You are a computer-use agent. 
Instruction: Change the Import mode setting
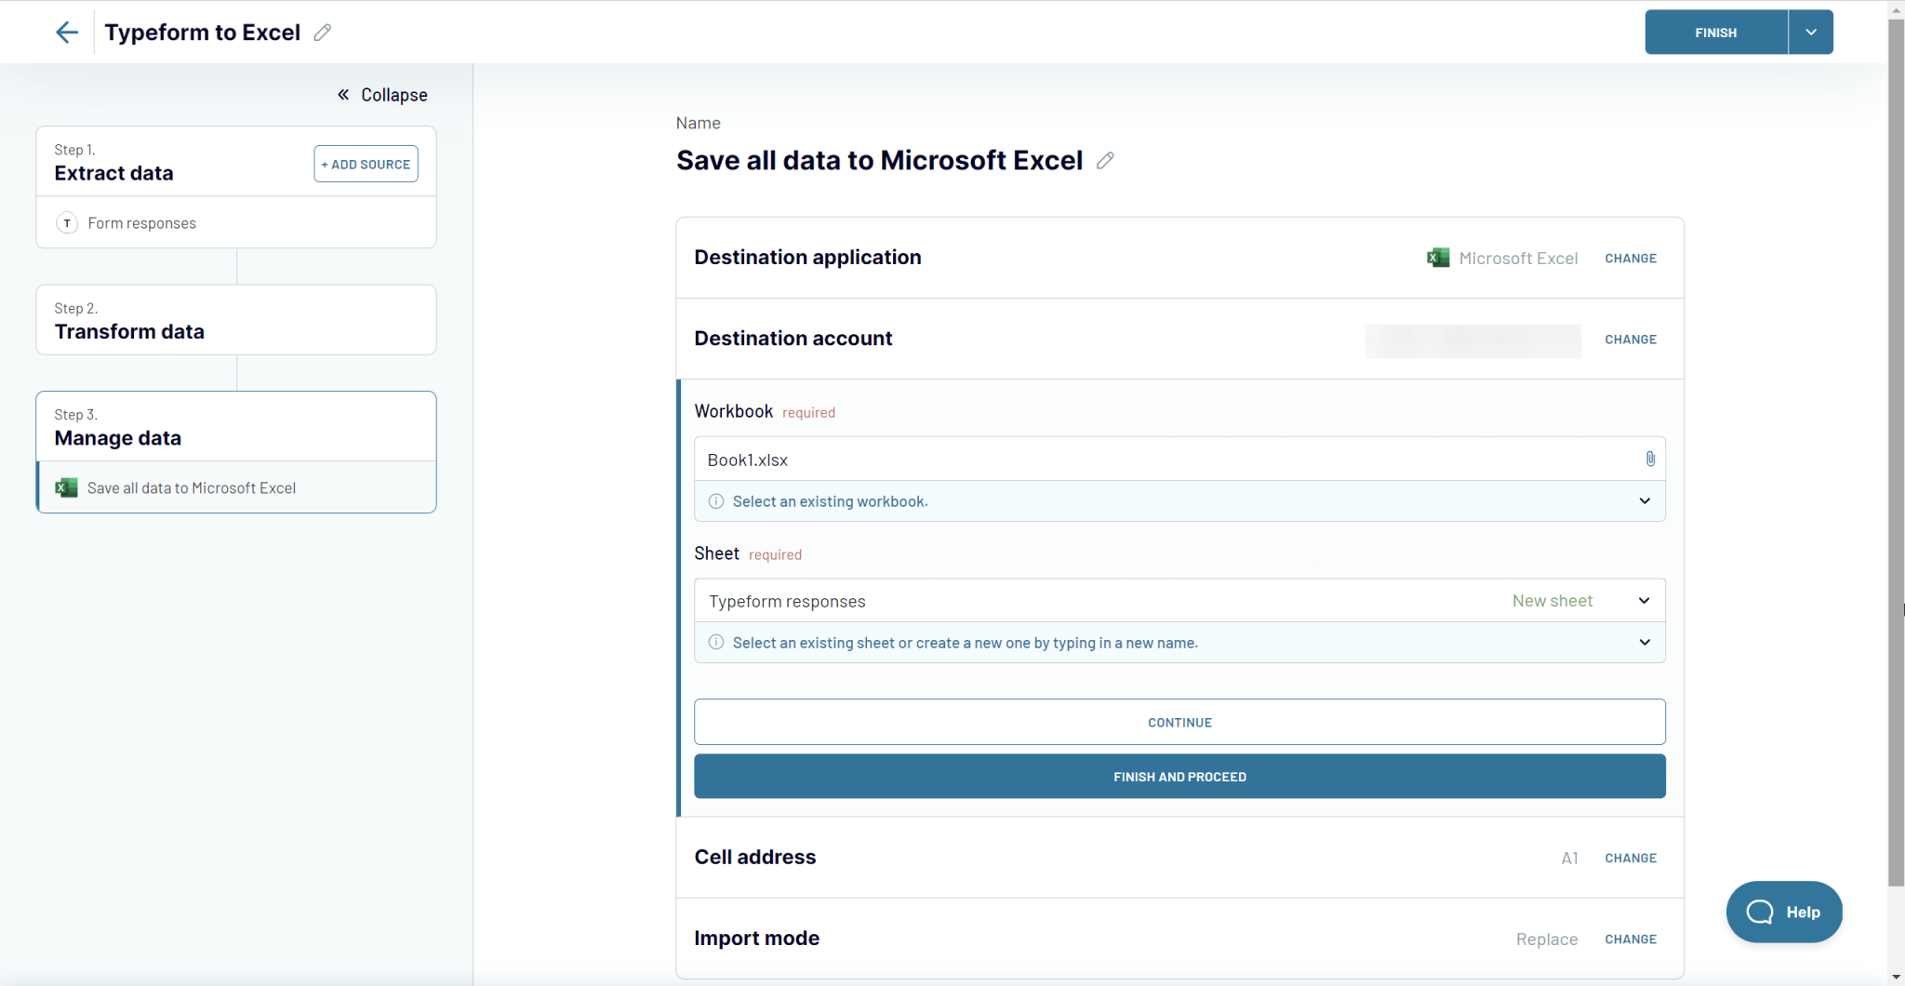(1631, 939)
